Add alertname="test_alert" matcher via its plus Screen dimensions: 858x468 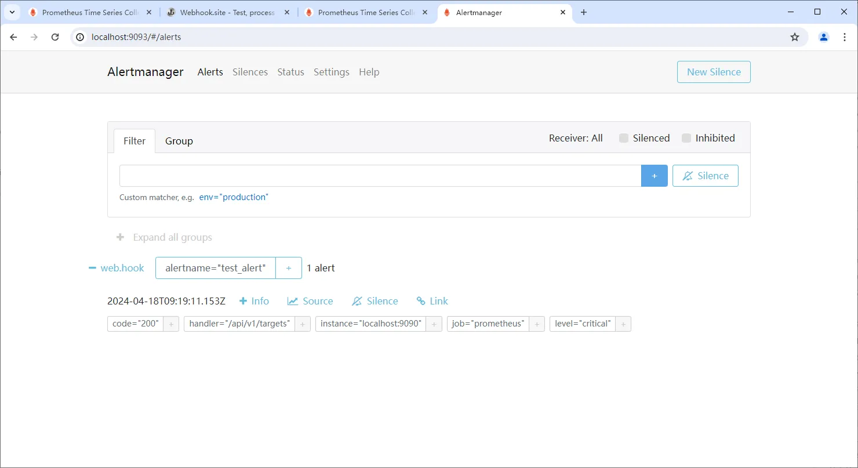pos(289,268)
